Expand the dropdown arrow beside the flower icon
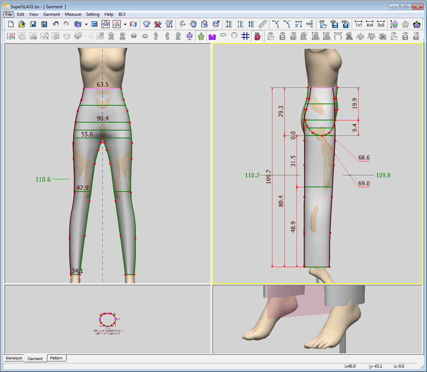 [125, 24]
